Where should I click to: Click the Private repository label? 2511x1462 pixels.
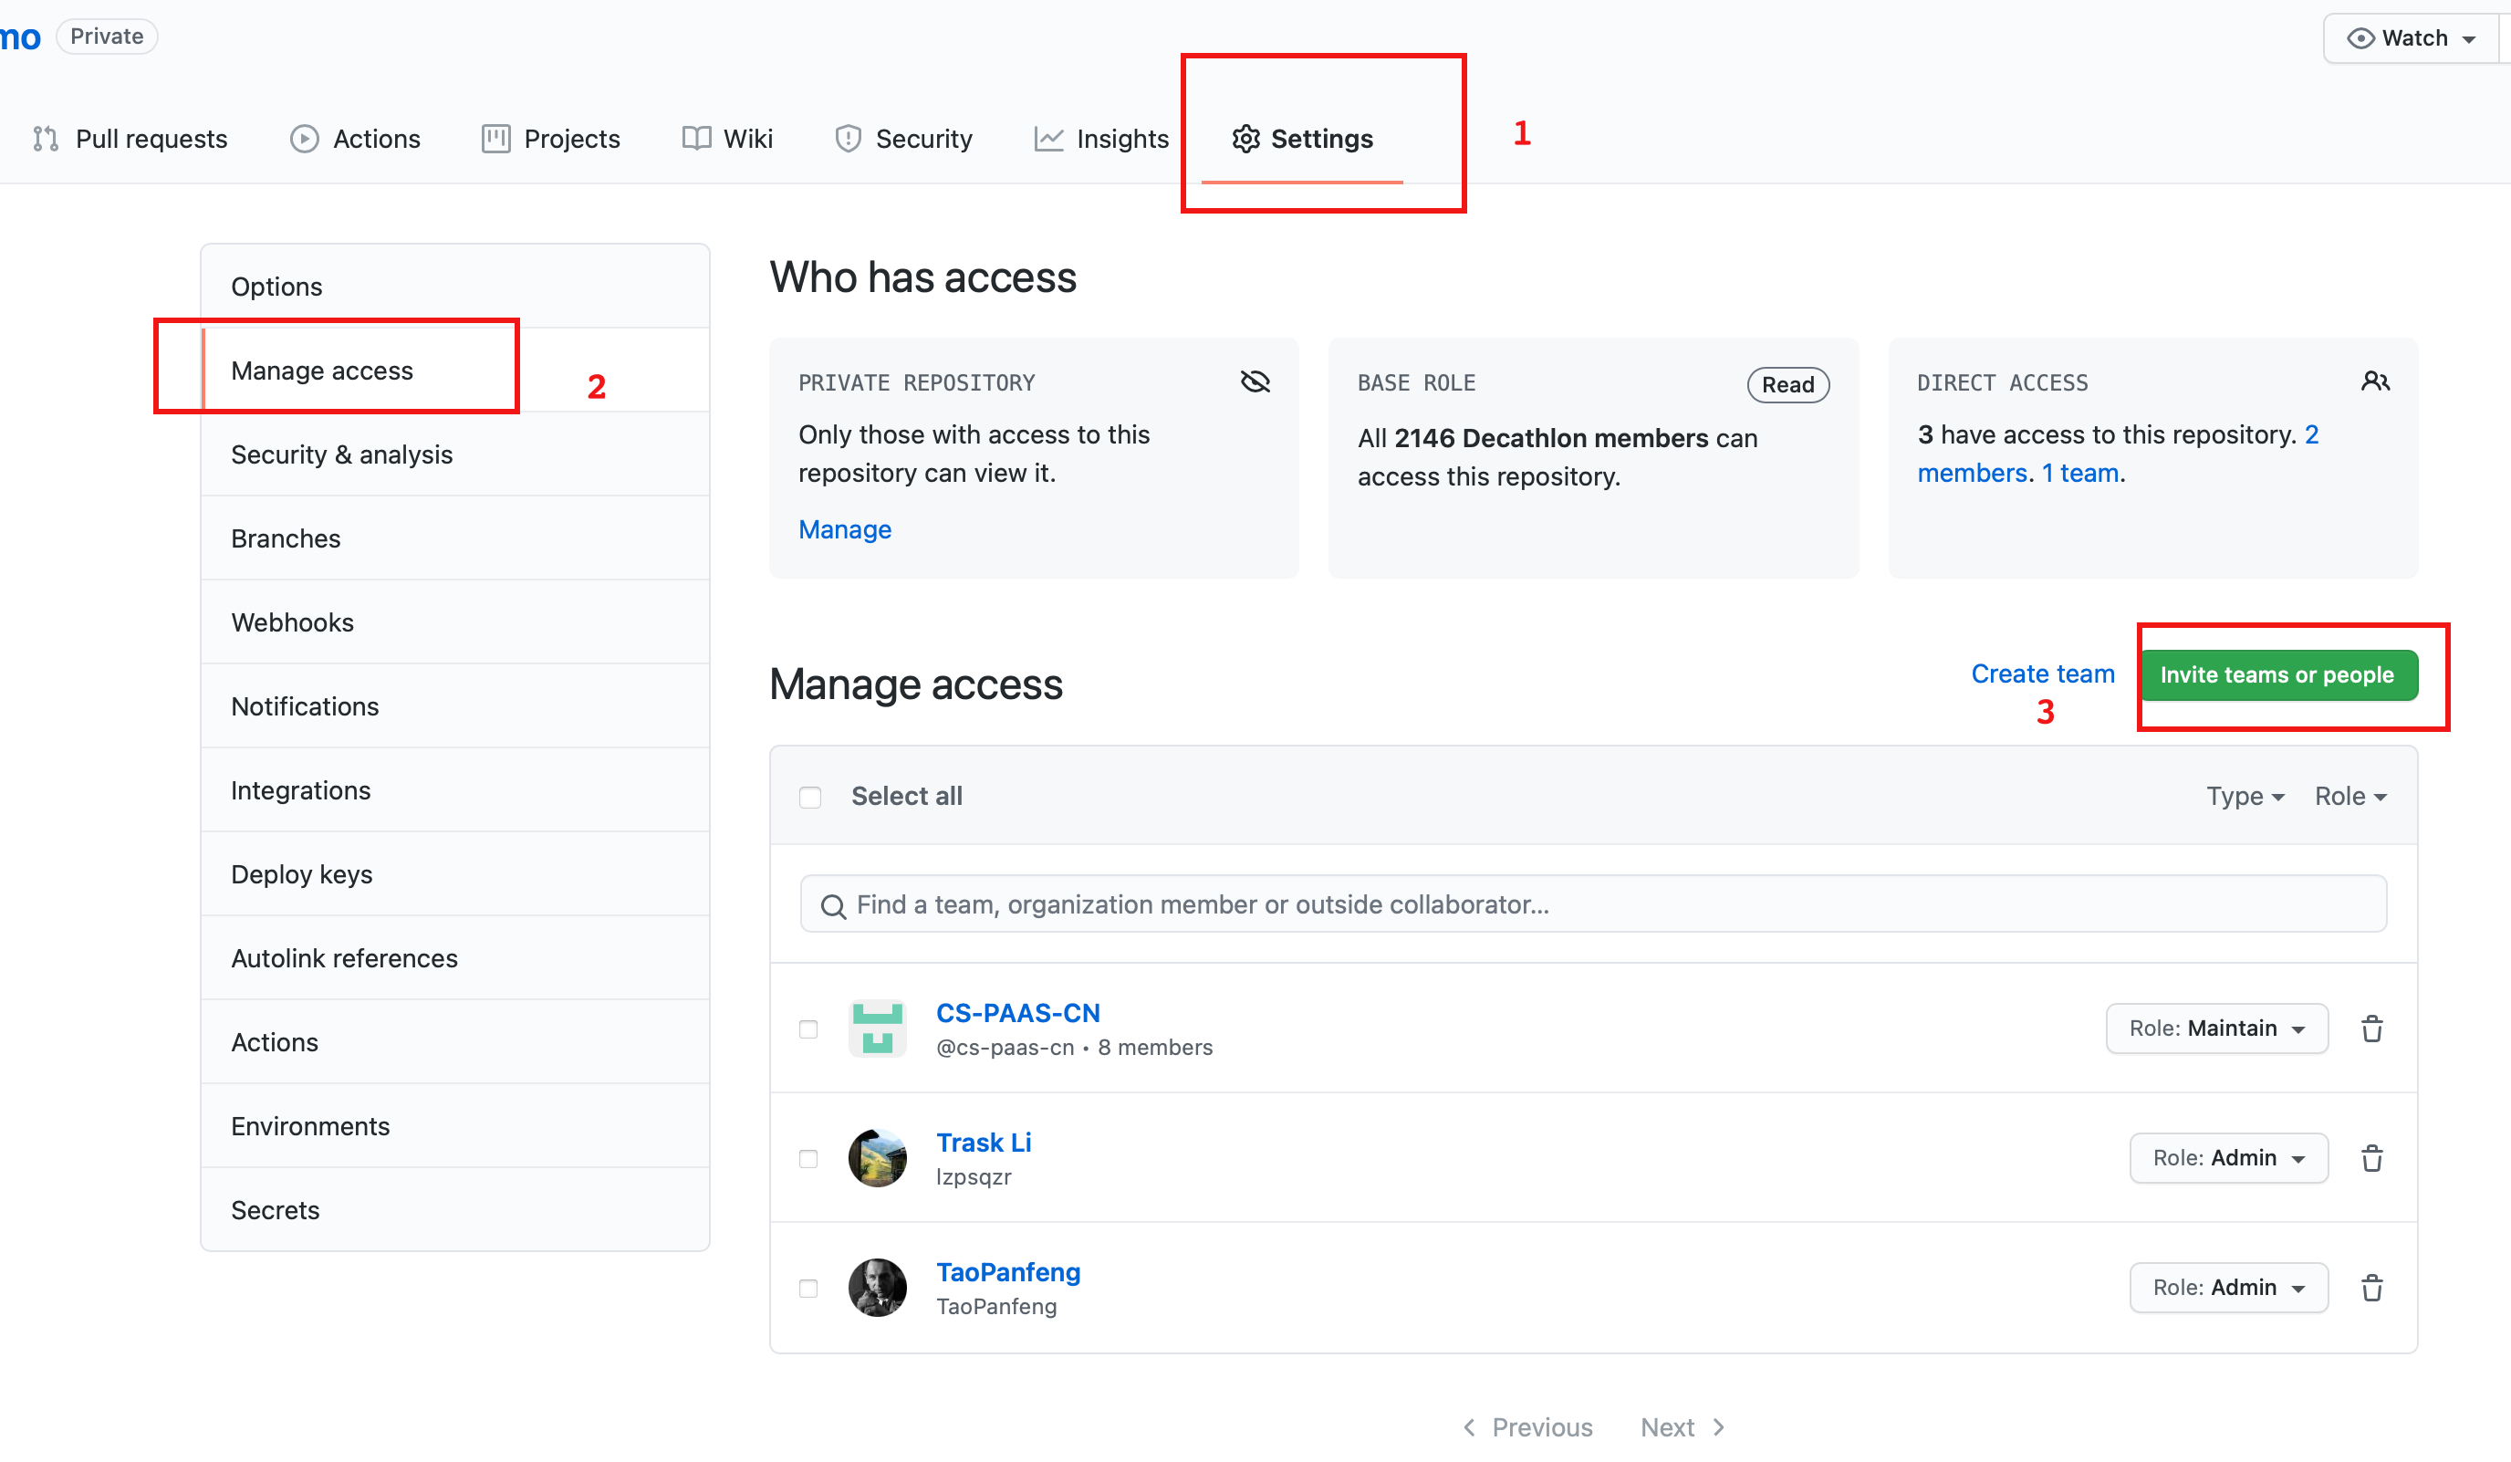[x=107, y=36]
